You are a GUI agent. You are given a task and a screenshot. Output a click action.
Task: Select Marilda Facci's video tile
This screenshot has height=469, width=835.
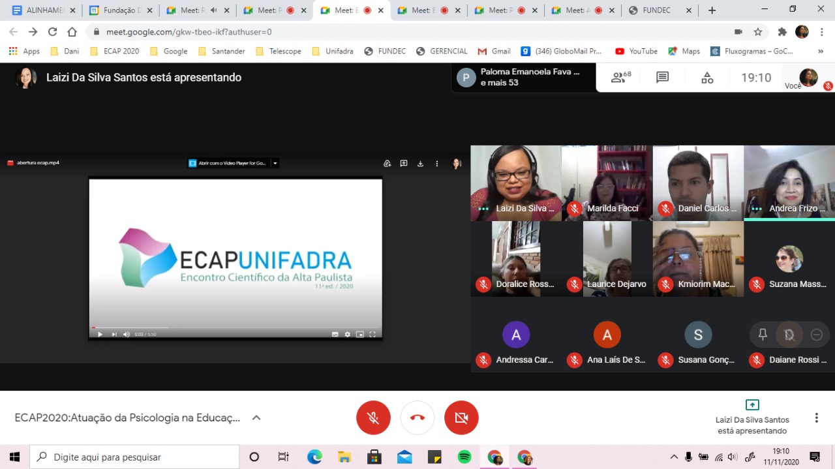[607, 183]
